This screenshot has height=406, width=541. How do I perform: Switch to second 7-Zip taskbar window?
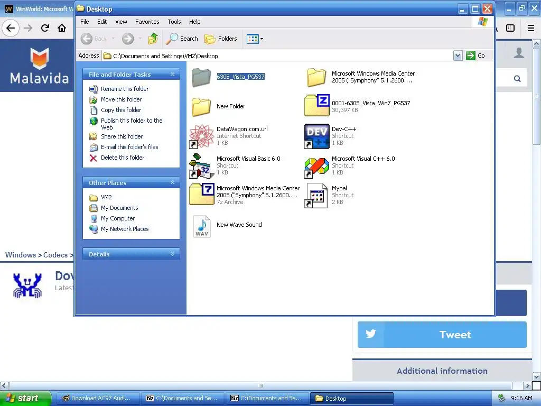coord(267,399)
